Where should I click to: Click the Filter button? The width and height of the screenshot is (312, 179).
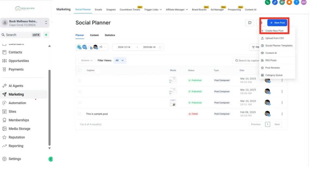point(255,47)
